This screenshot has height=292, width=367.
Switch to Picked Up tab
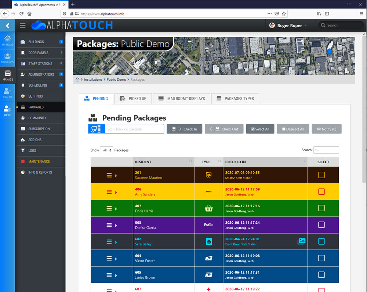point(133,99)
